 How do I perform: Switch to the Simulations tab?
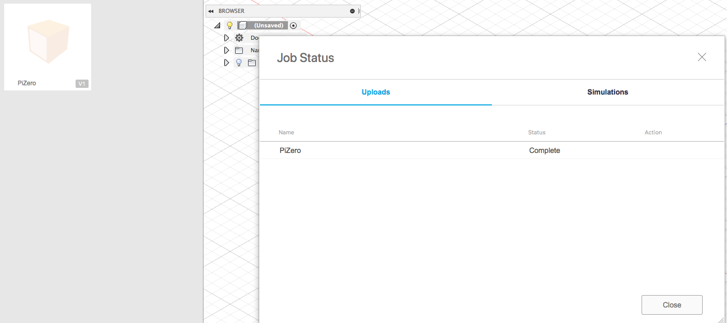607,92
